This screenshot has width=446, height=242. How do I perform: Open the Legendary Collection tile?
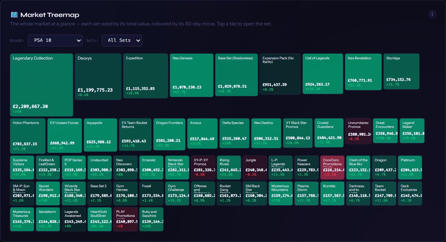pyautogui.click(x=42, y=85)
